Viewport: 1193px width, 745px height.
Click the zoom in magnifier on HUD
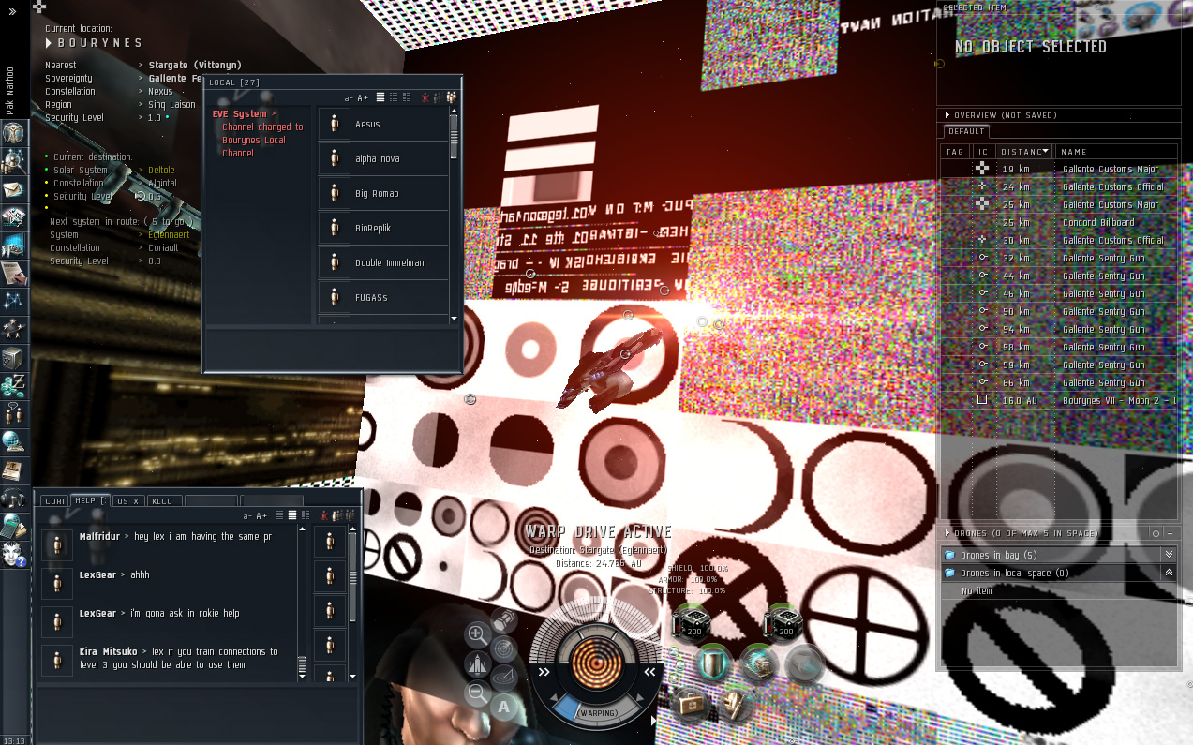point(476,634)
